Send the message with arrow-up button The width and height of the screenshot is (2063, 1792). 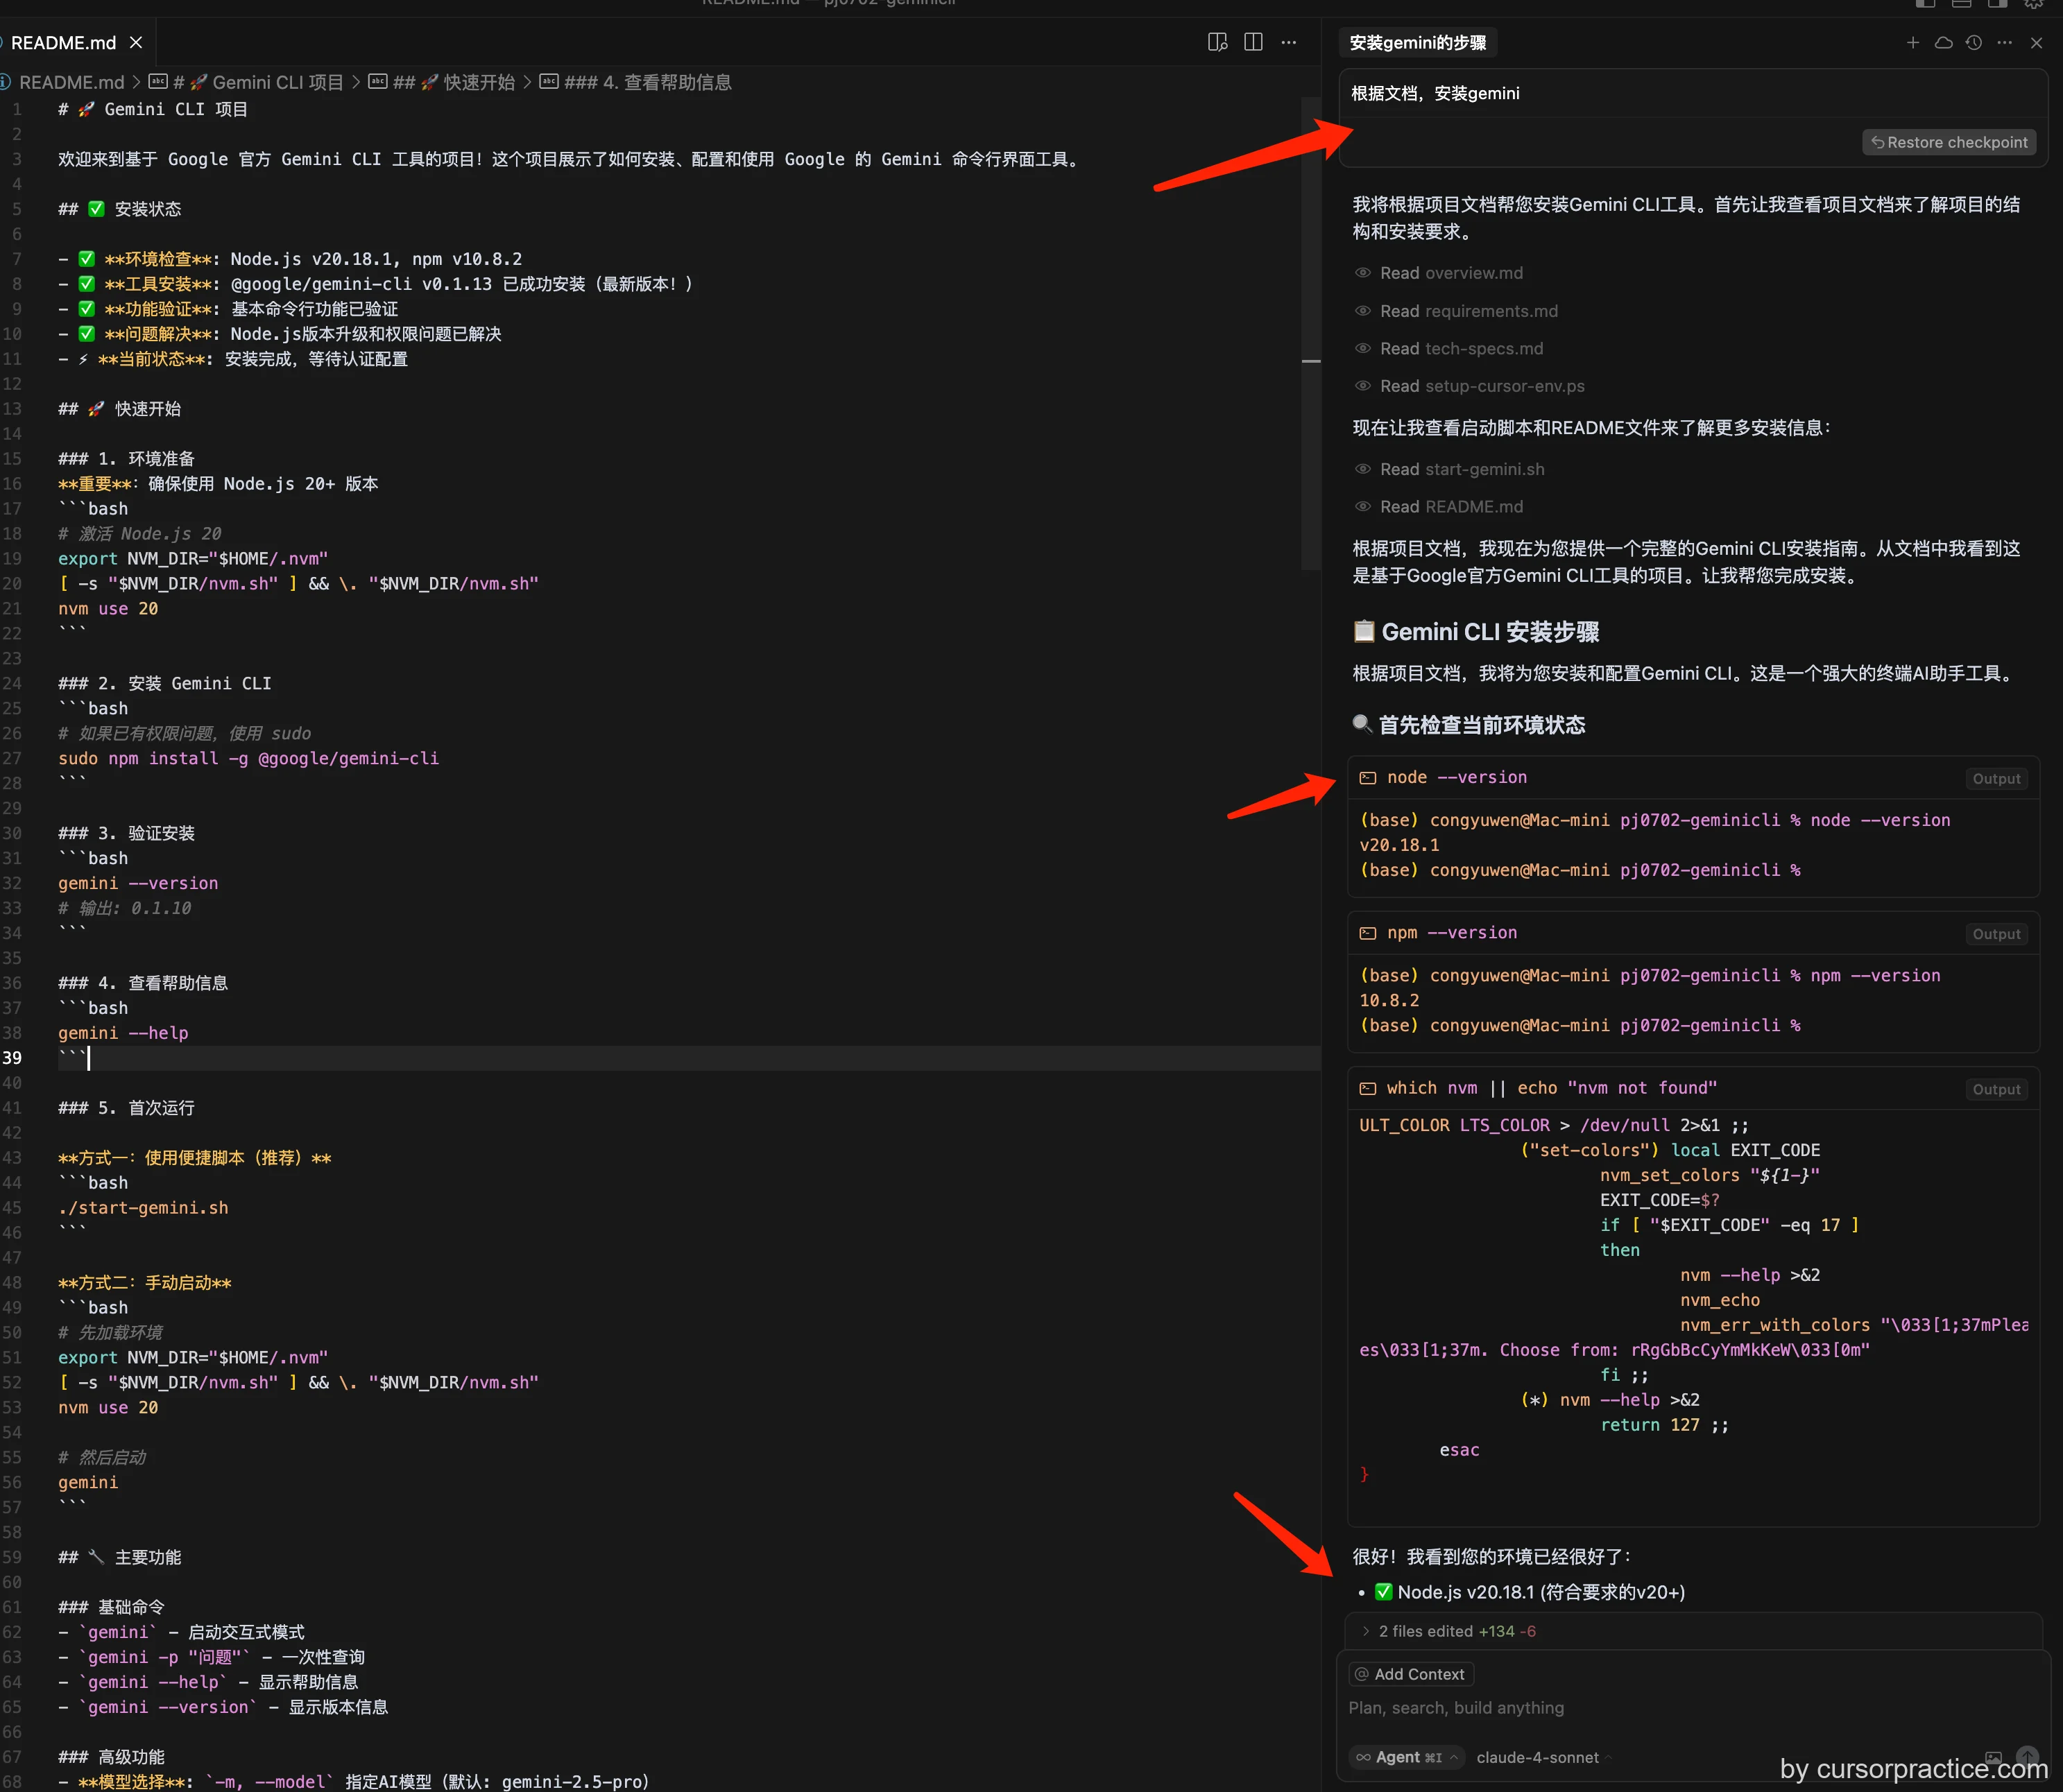click(2027, 1757)
